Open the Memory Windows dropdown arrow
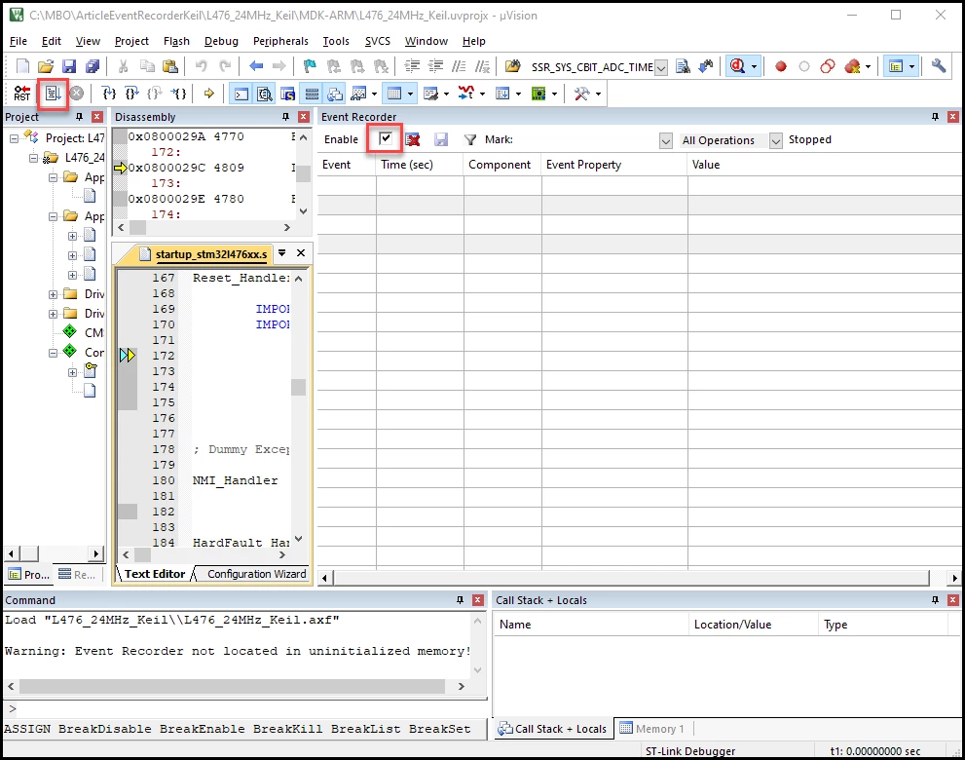 pos(411,95)
